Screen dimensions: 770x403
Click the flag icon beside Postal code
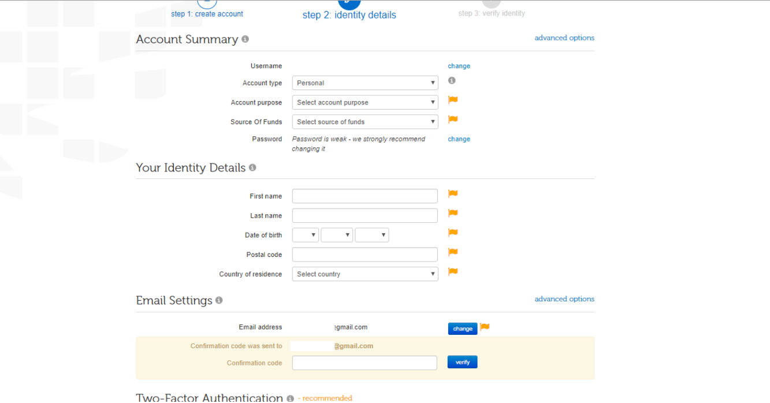click(453, 252)
